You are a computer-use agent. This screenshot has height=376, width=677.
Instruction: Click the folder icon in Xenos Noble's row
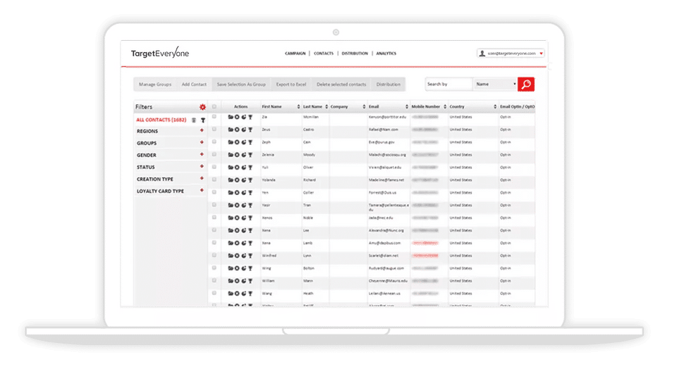click(231, 218)
